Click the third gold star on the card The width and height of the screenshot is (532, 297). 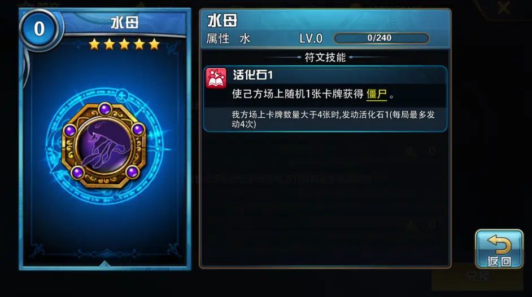pyautogui.click(x=124, y=44)
